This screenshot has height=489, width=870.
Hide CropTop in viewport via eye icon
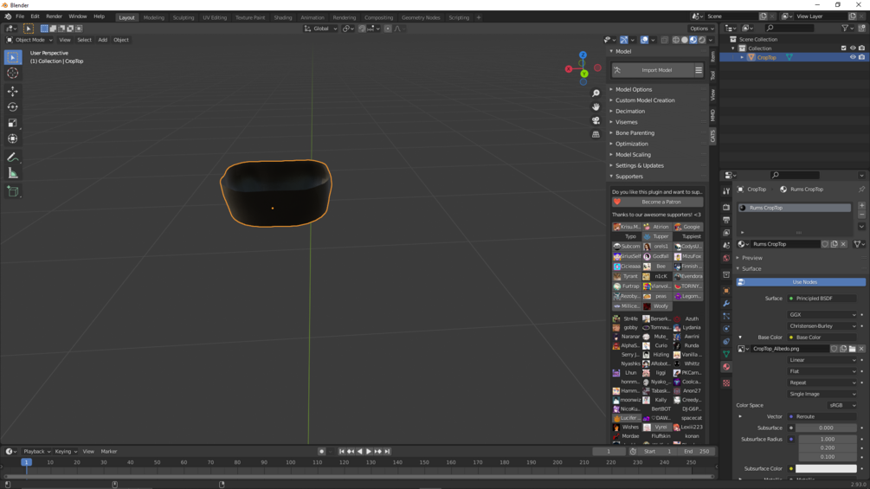click(853, 57)
